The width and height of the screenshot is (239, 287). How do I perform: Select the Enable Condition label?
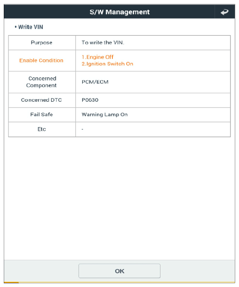pos(41,60)
